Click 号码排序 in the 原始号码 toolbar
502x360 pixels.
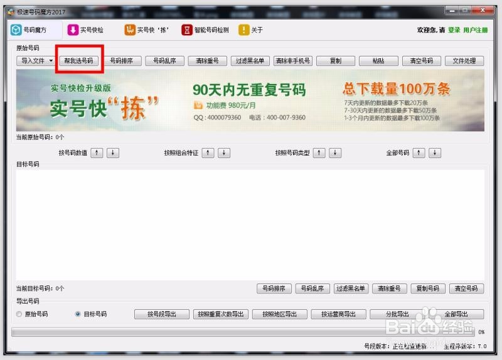122,60
